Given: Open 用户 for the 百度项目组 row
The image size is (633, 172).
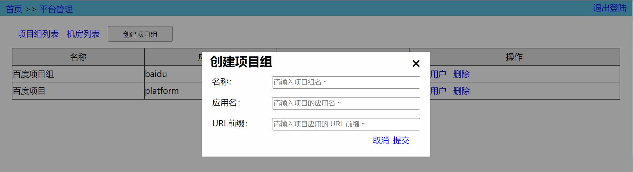Looking at the screenshot, I should [438, 74].
